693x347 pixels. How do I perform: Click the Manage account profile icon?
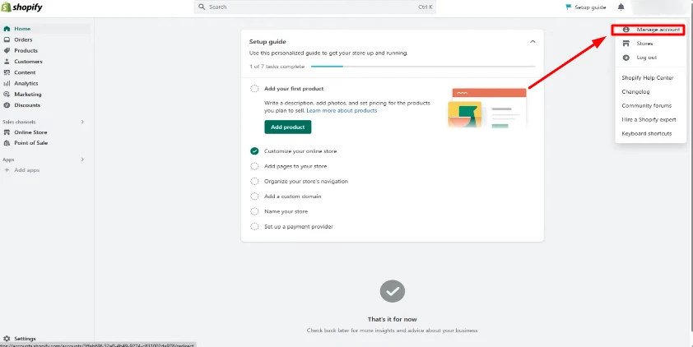[626, 30]
